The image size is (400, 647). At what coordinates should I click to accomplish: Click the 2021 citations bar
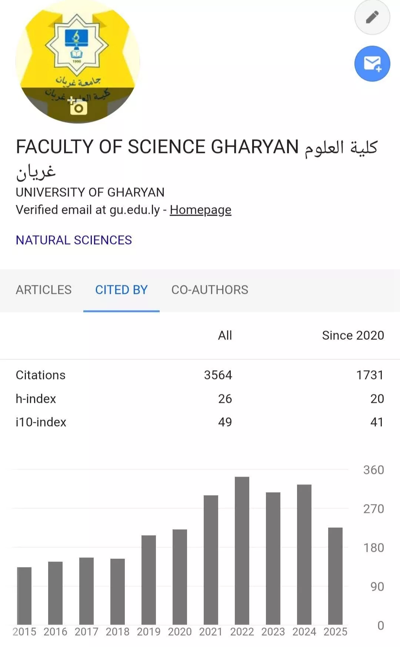point(211,560)
